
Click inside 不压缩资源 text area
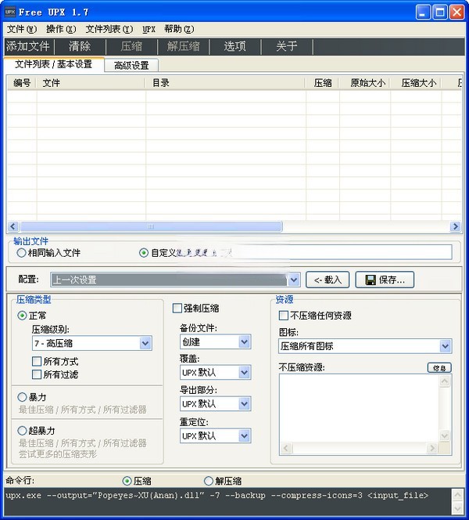pos(359,408)
